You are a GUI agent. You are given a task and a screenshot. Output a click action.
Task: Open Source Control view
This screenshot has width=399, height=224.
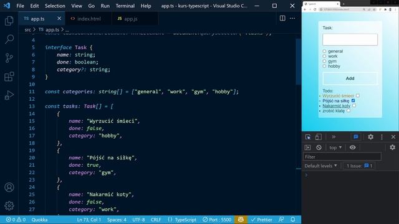tap(9, 58)
